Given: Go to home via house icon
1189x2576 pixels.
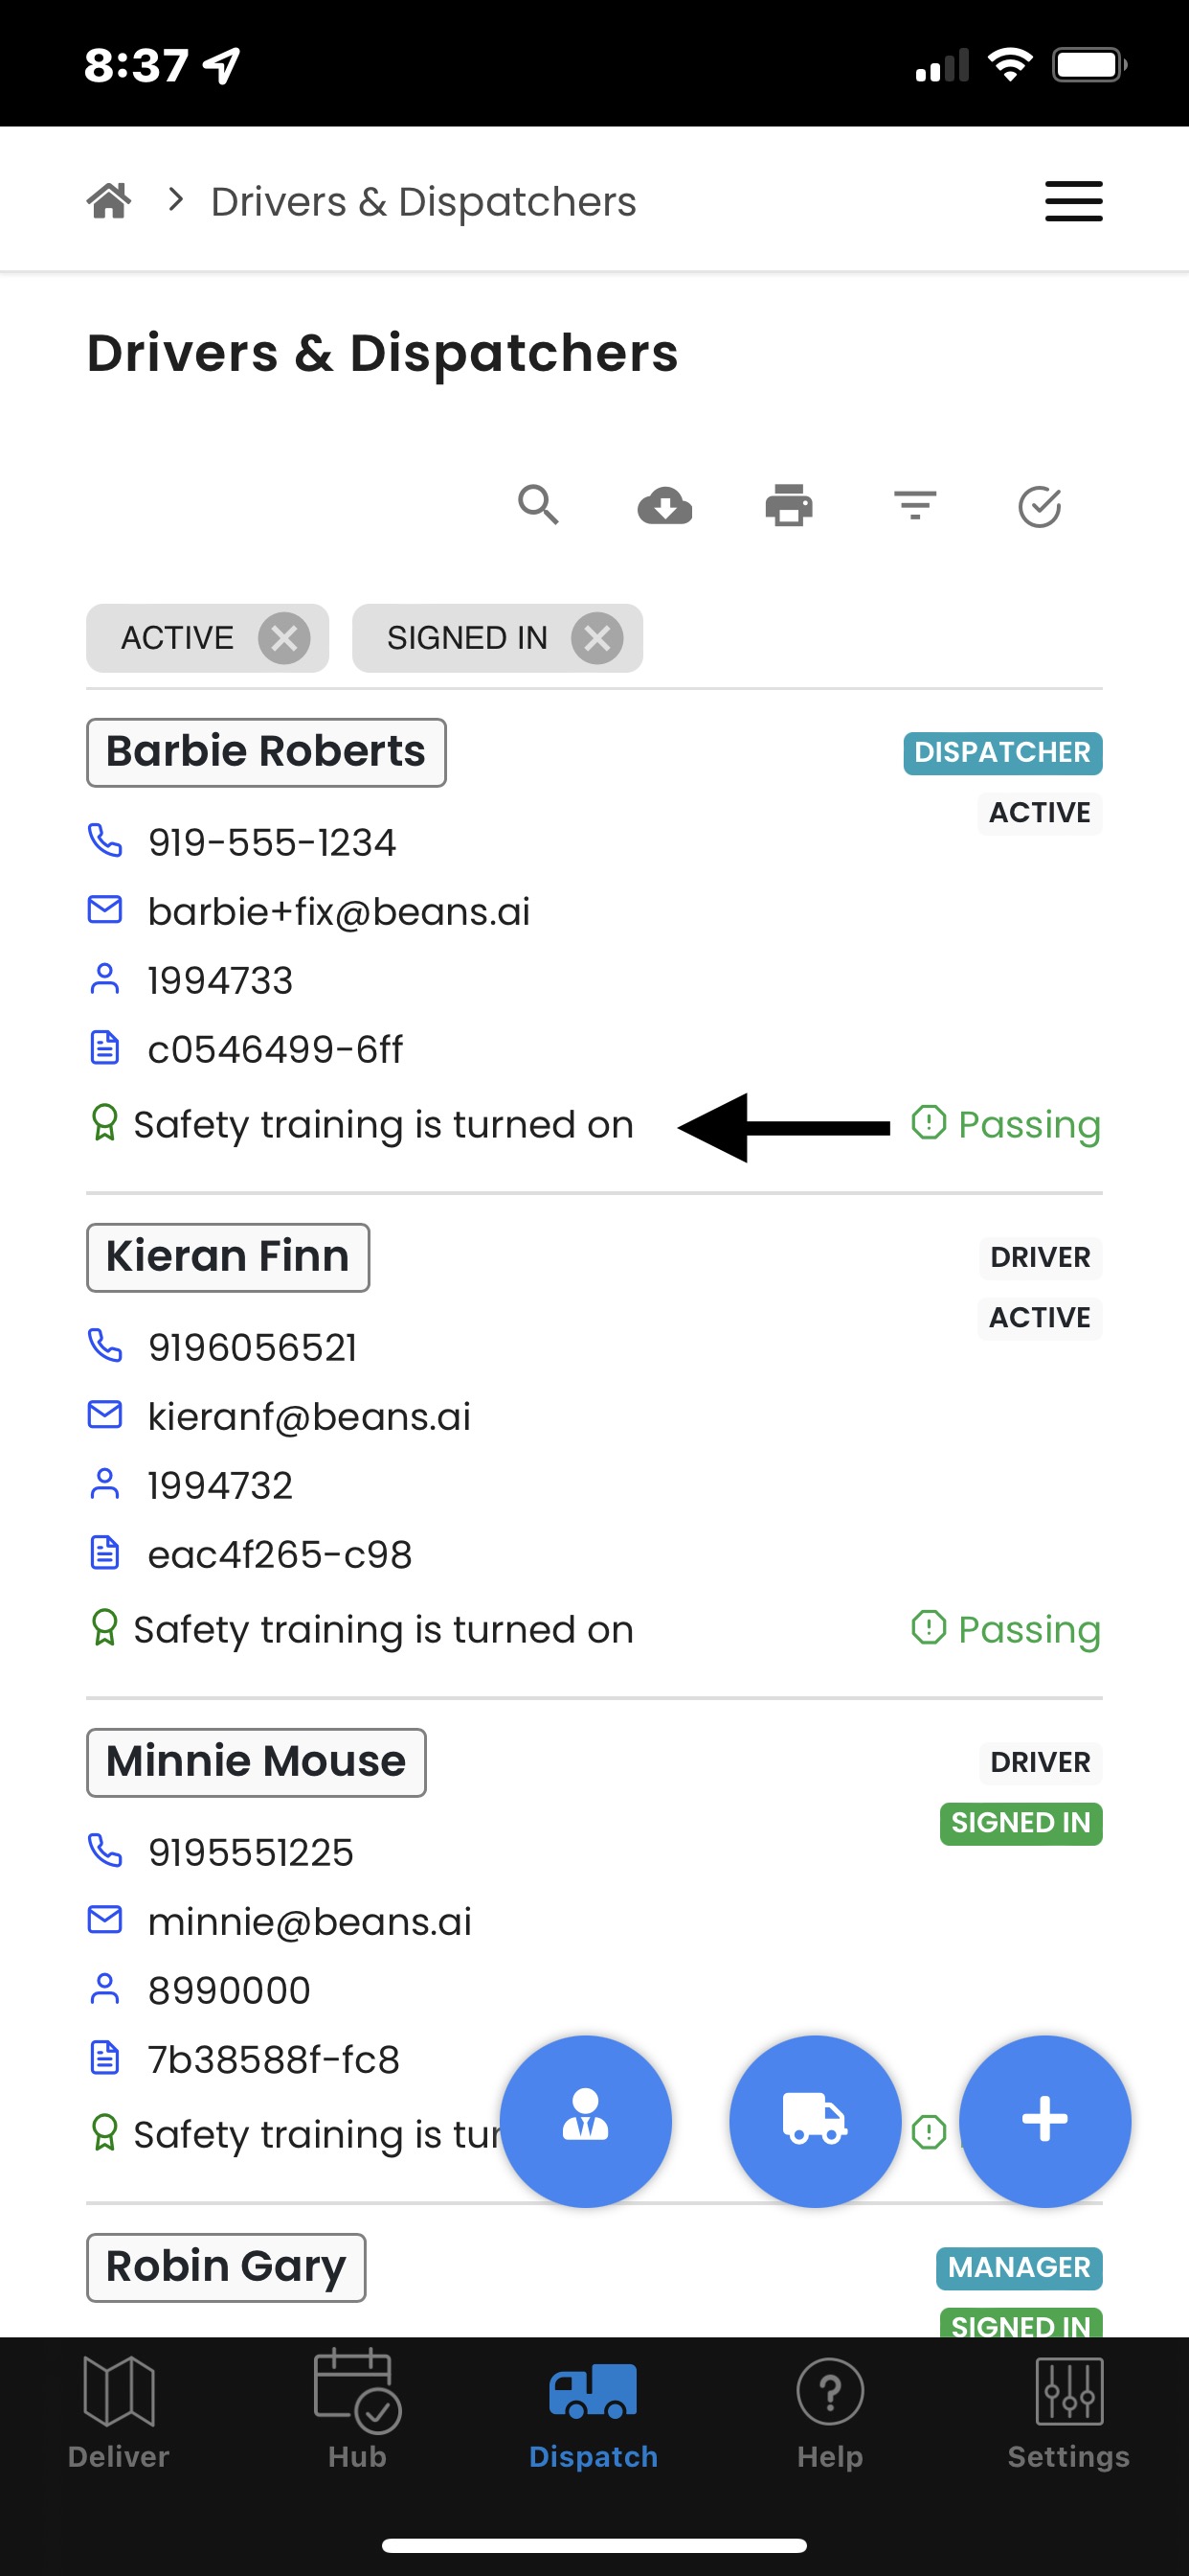Looking at the screenshot, I should [109, 201].
